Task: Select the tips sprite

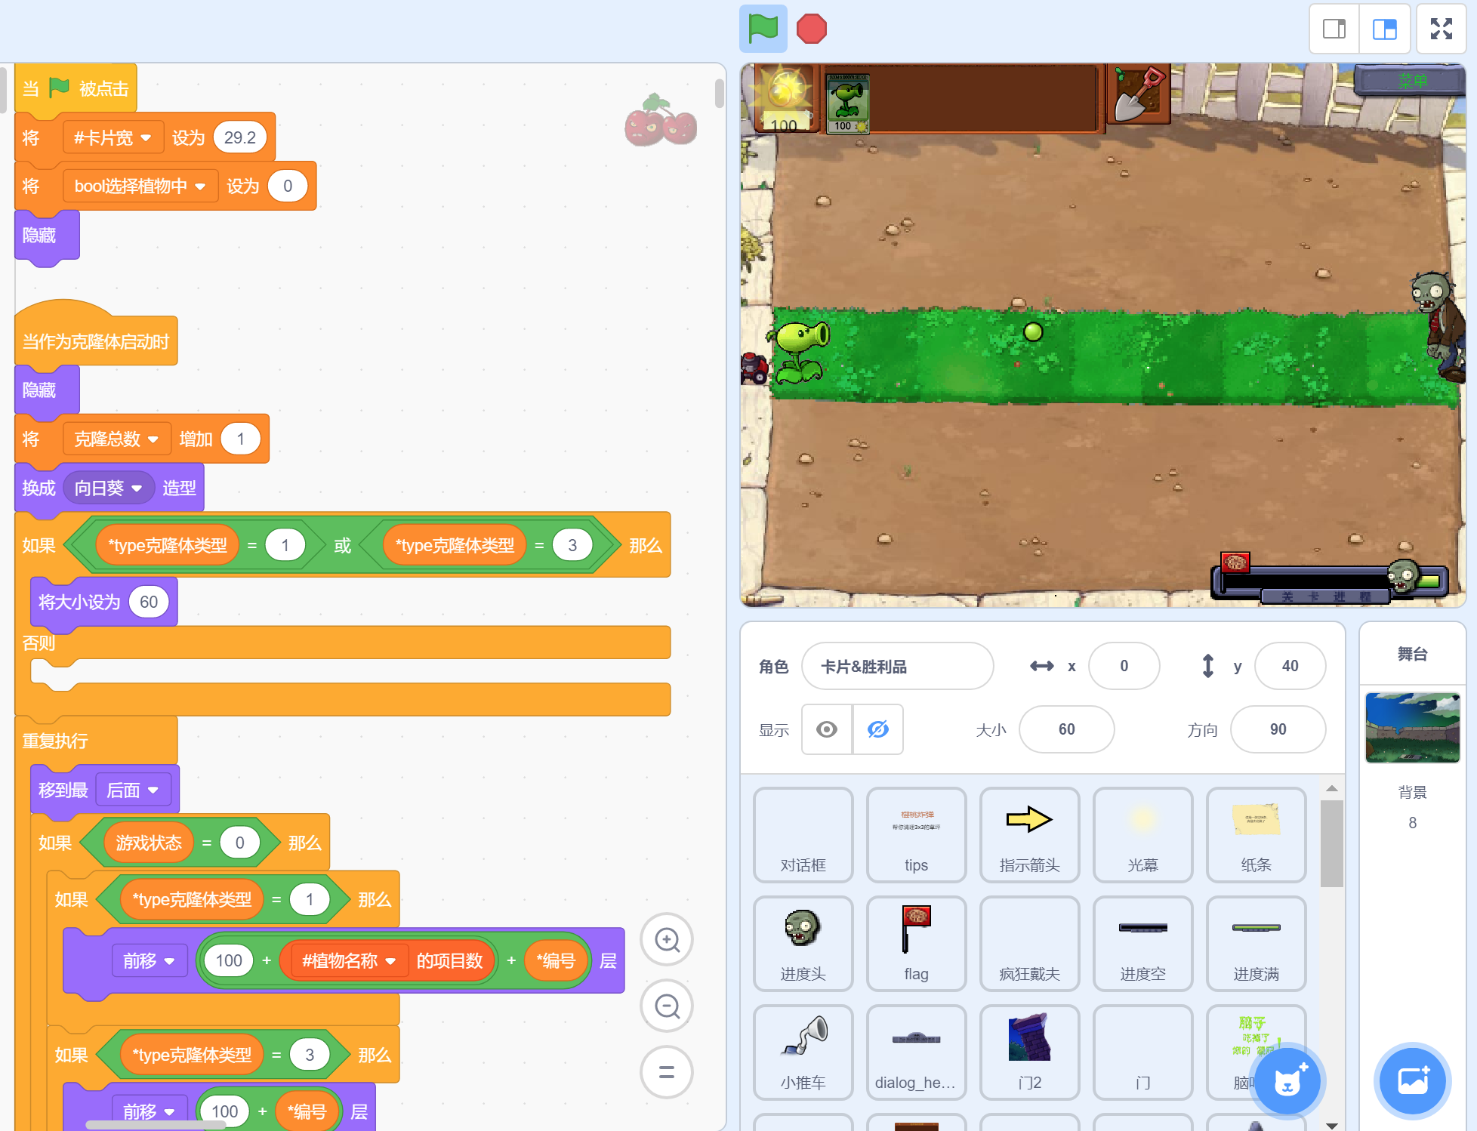Action: 917,835
